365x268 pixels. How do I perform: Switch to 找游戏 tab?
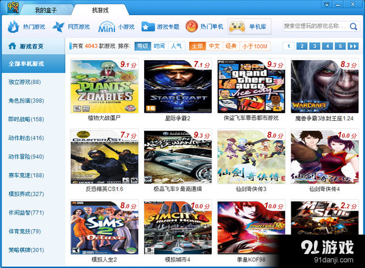(100, 10)
